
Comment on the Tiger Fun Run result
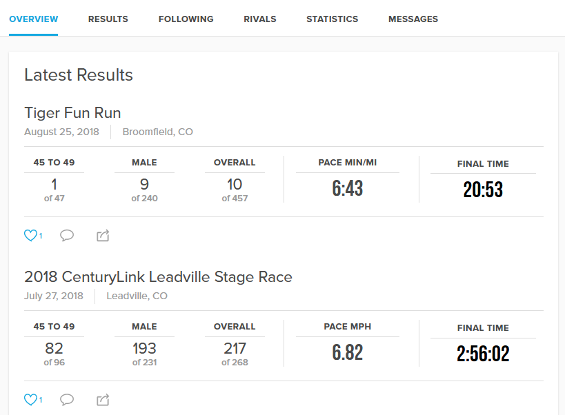coord(67,236)
